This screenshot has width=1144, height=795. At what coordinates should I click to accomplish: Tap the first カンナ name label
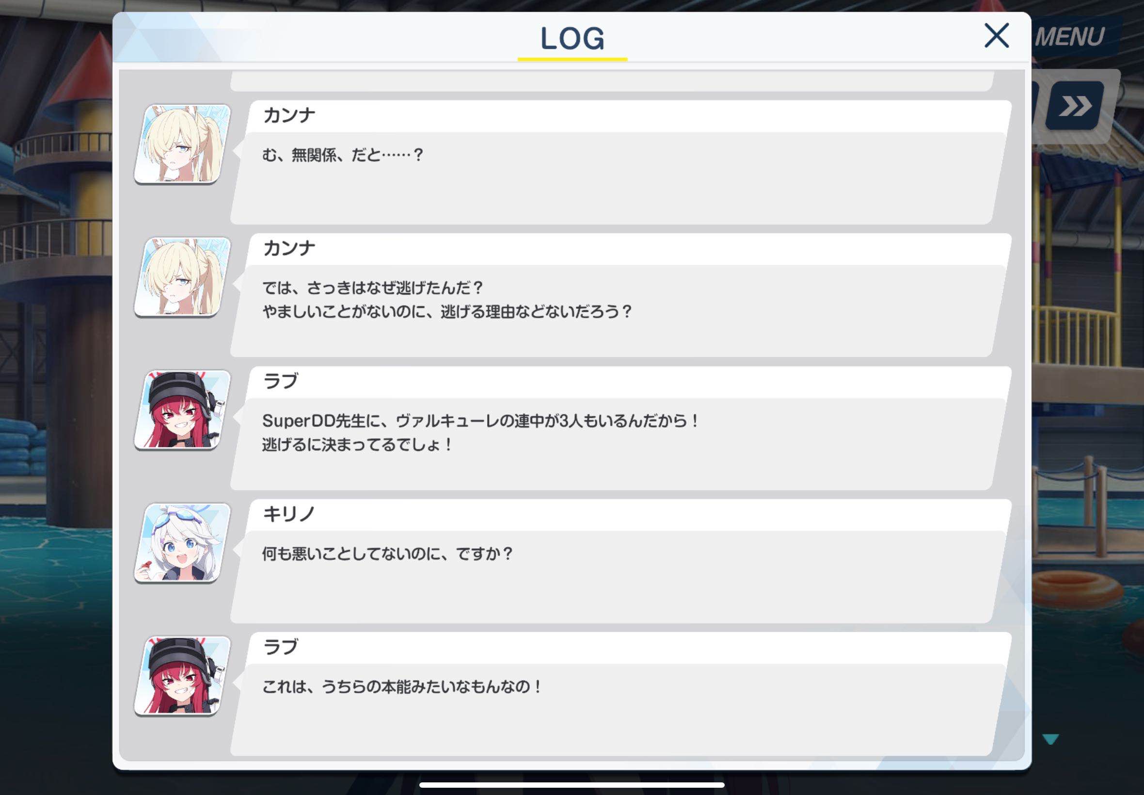(289, 115)
